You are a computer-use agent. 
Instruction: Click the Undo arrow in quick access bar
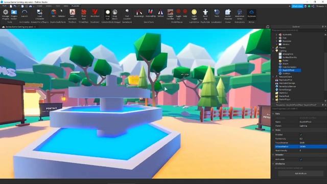point(15,6)
